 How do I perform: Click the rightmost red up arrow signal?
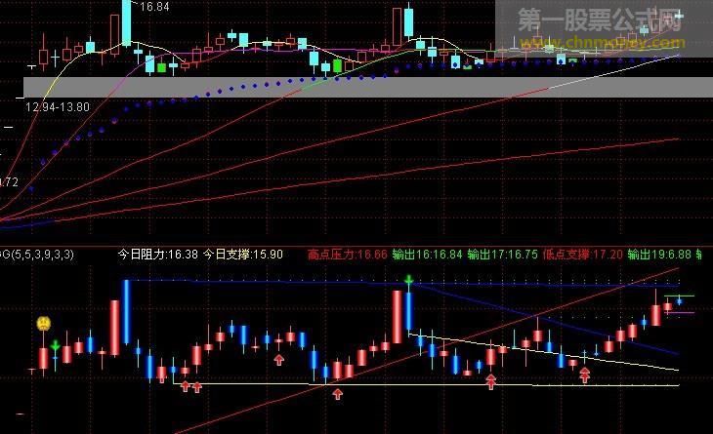[x=584, y=375]
